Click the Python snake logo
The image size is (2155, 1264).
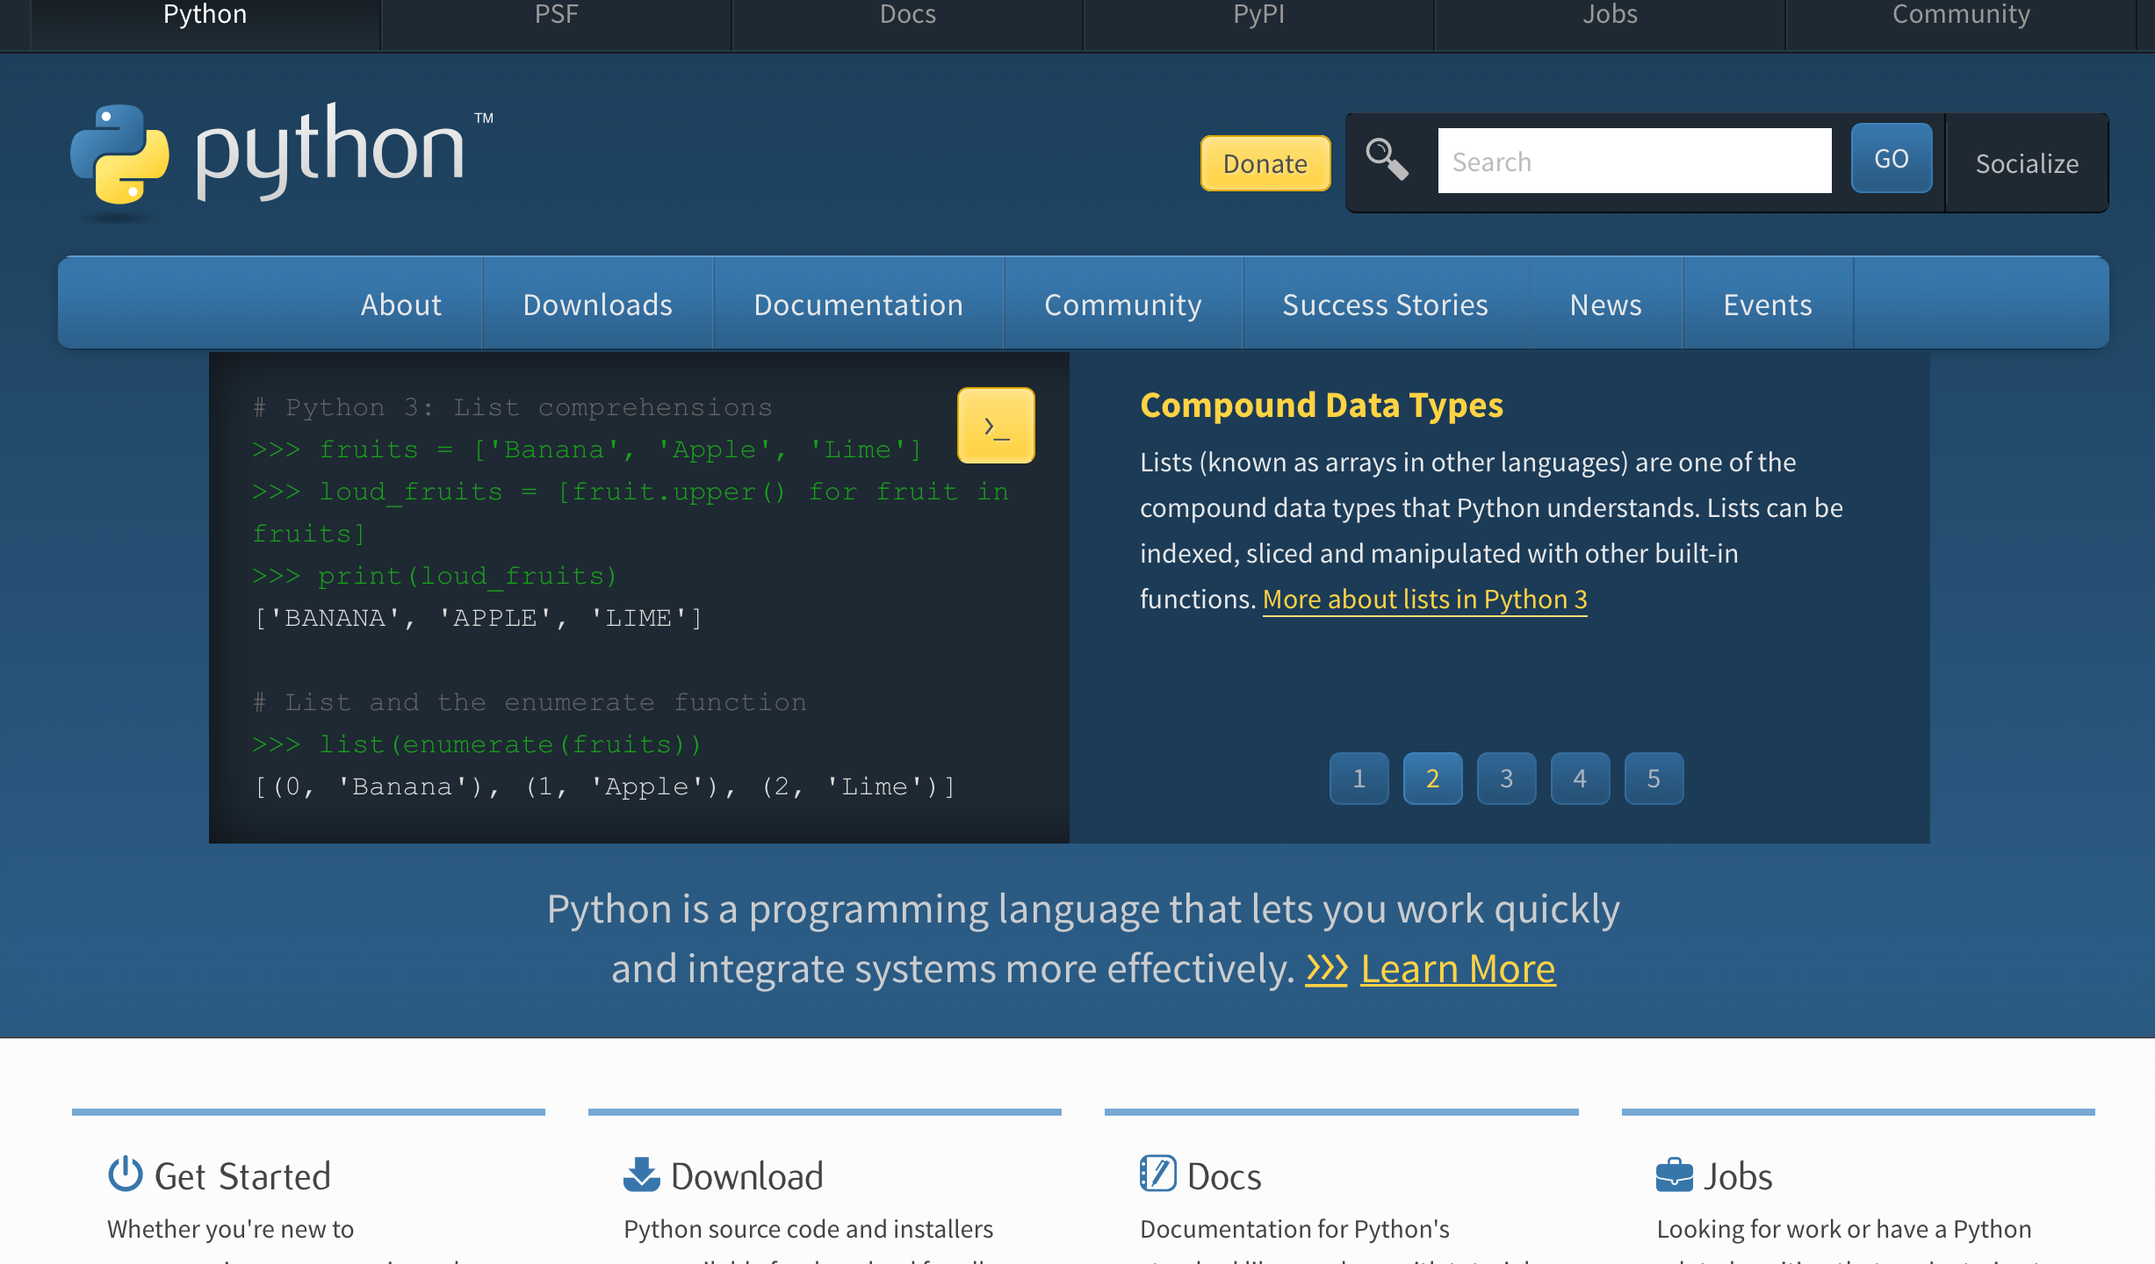pos(119,154)
